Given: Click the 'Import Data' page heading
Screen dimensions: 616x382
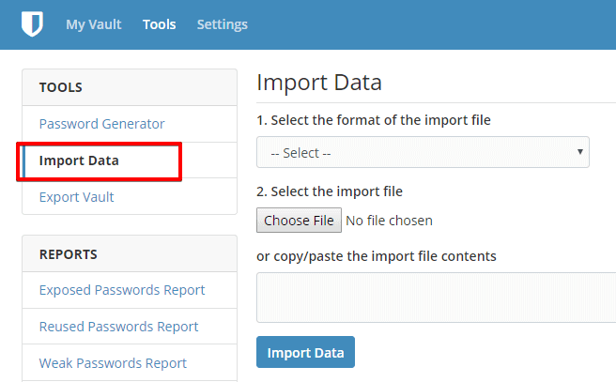Looking at the screenshot, I should tap(319, 83).
